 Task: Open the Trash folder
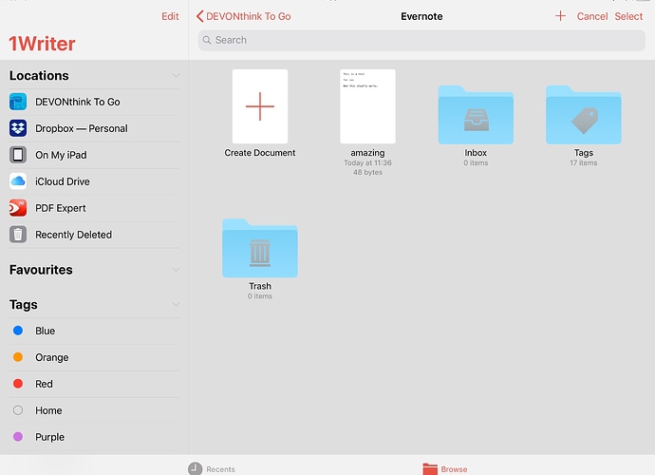click(x=260, y=250)
